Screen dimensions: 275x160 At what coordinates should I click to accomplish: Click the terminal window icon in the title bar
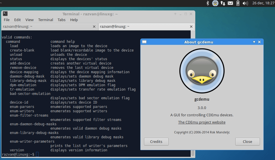(5, 14)
